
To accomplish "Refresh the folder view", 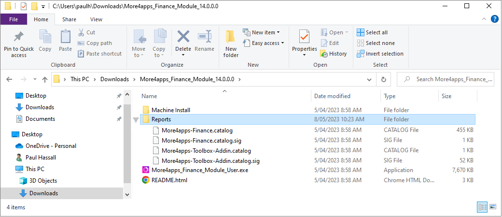I will click(x=384, y=79).
